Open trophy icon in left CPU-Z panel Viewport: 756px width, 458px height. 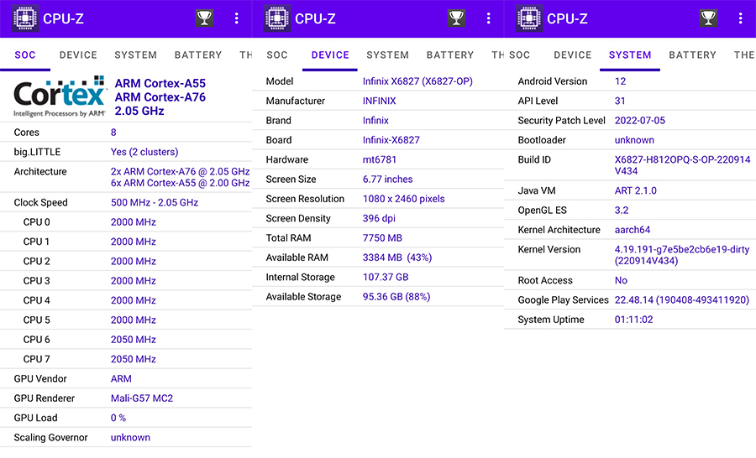204,18
